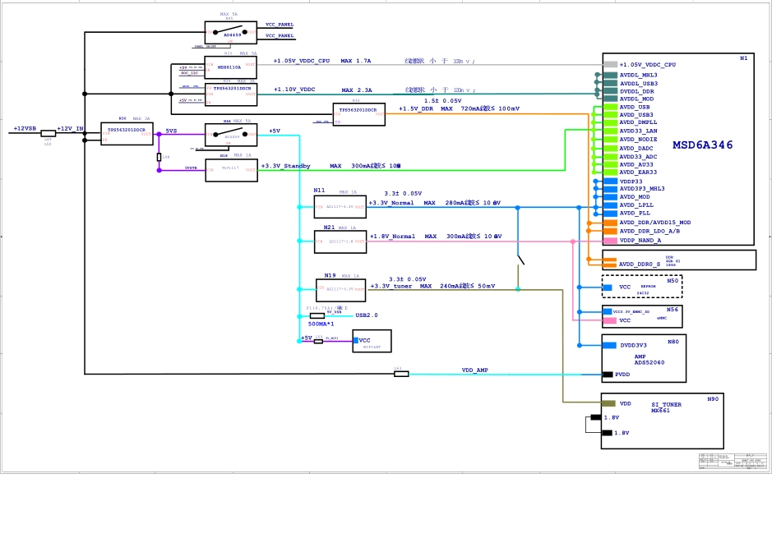Select the MSH6110A regulator block
Viewport: 781px width, 552px height.
pyautogui.click(x=230, y=67)
